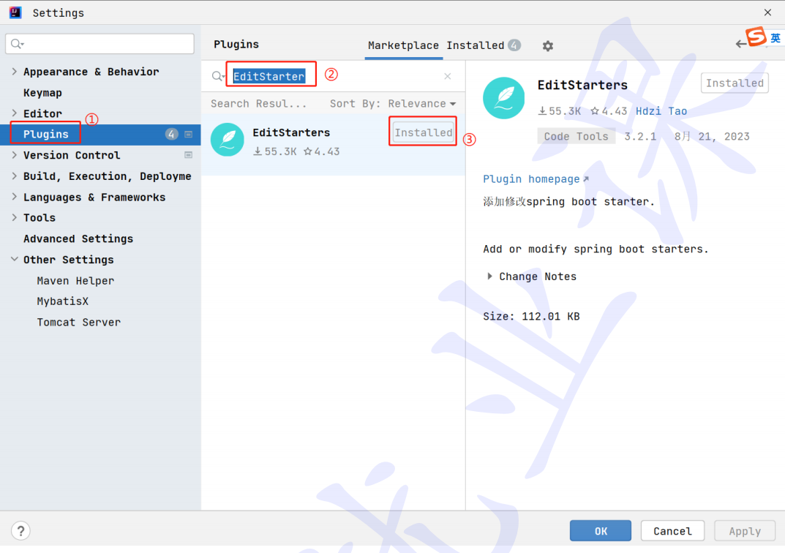
Task: Open vendor link Hdzi Tao
Action: click(661, 111)
